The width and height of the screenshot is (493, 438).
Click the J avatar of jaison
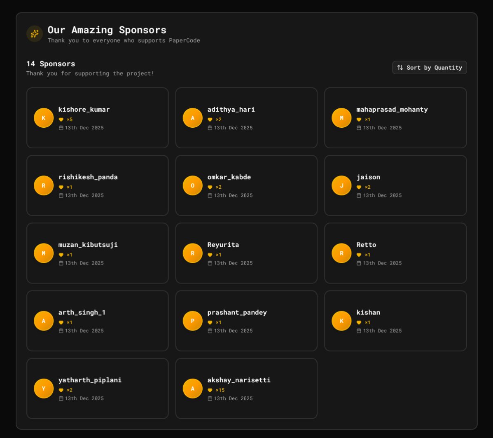pos(341,186)
